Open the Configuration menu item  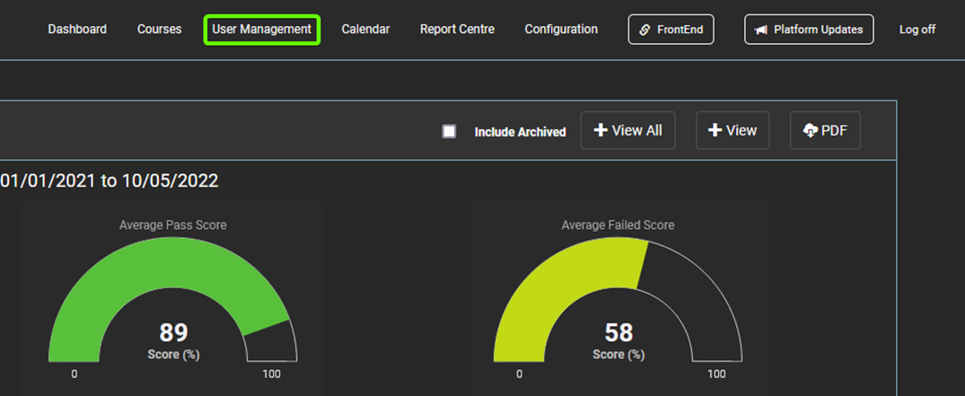(561, 30)
